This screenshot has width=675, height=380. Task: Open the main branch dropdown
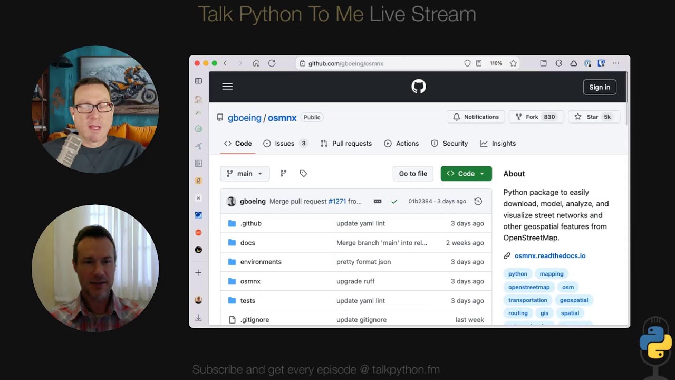245,174
